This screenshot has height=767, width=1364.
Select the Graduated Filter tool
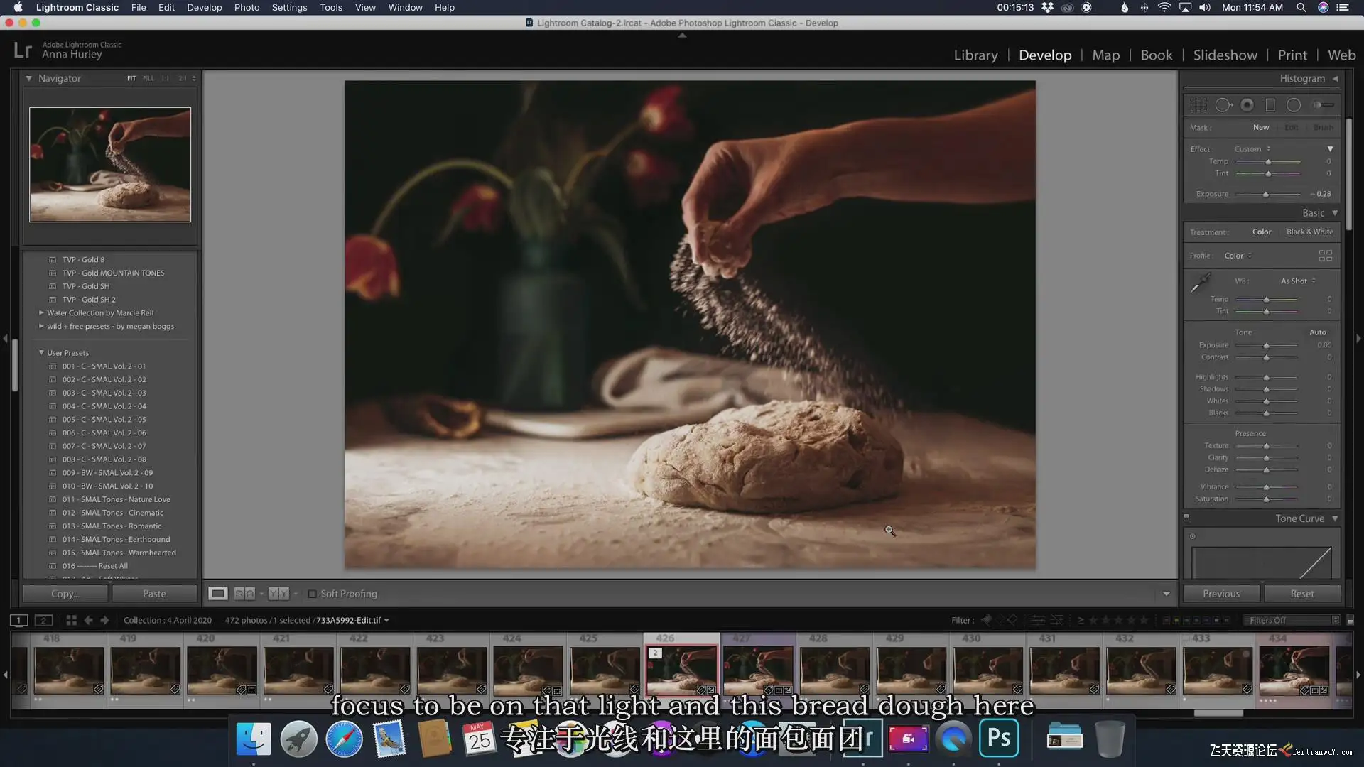coord(1270,105)
